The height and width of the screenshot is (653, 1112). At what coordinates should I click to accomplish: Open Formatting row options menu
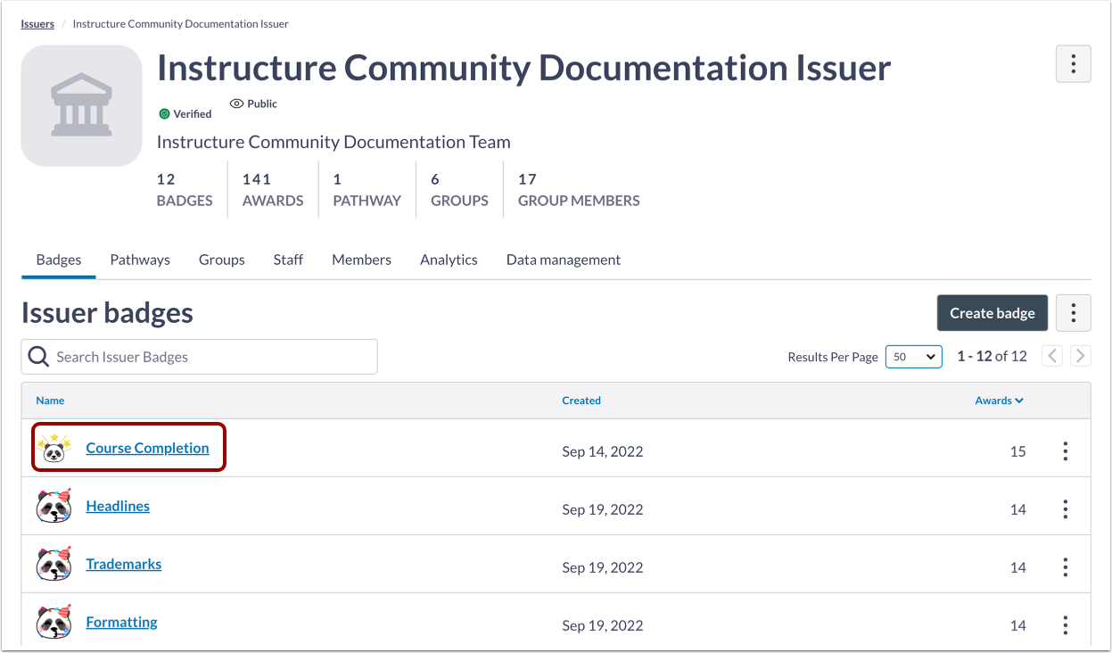[1065, 625]
